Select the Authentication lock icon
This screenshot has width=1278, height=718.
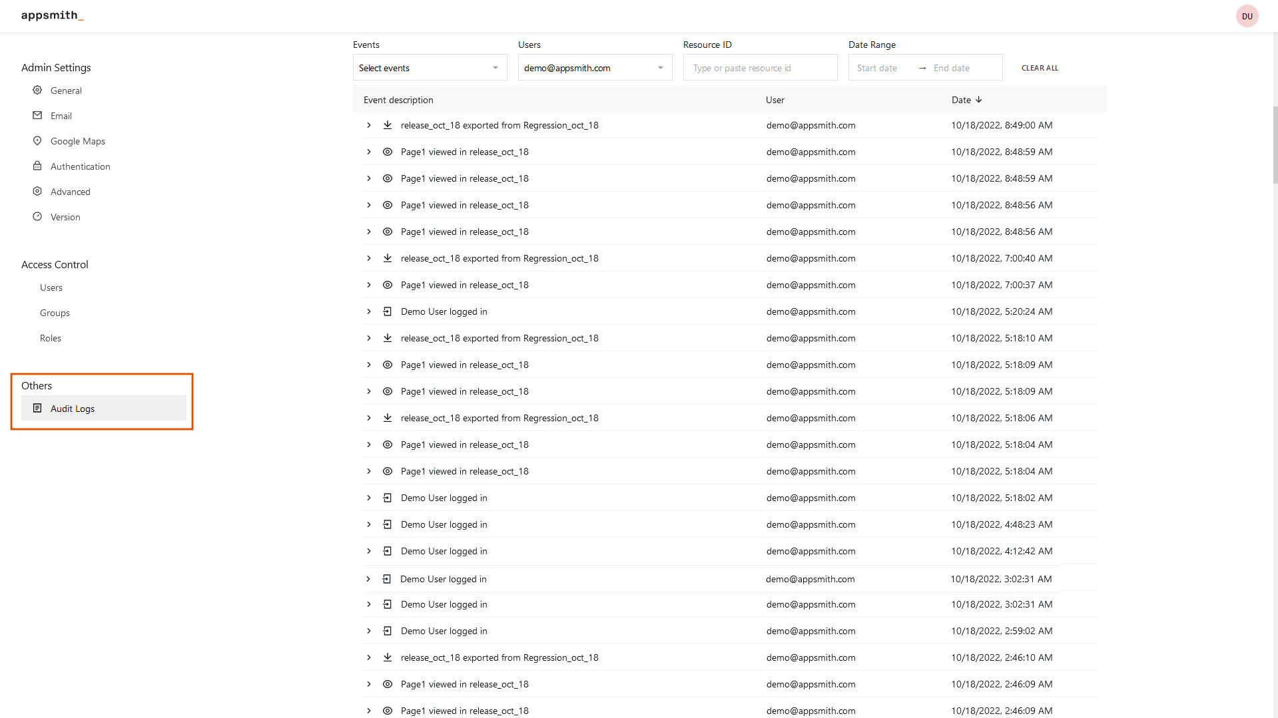click(x=37, y=166)
